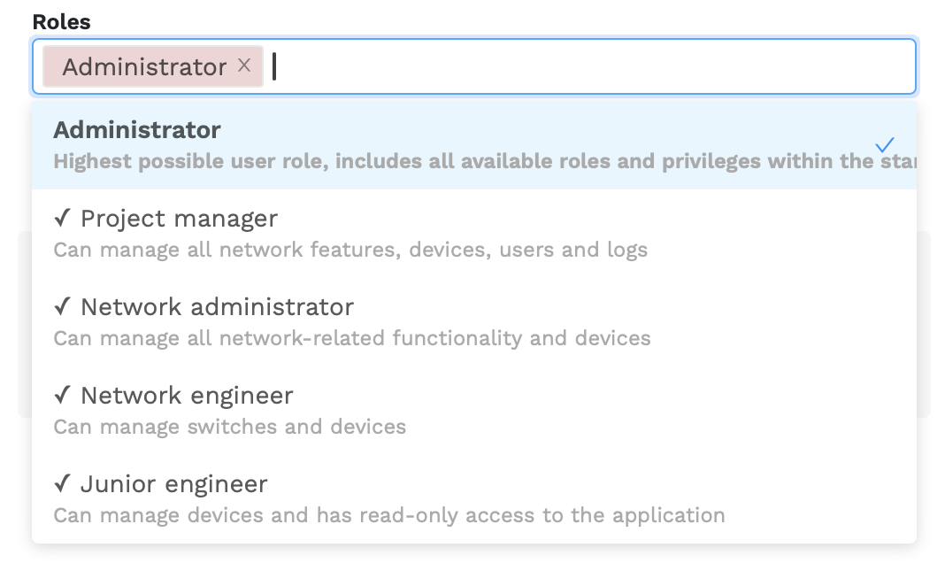The height and width of the screenshot is (586, 945).
Task: Click the "read-only access to the application" description
Action: pyautogui.click(x=513, y=516)
